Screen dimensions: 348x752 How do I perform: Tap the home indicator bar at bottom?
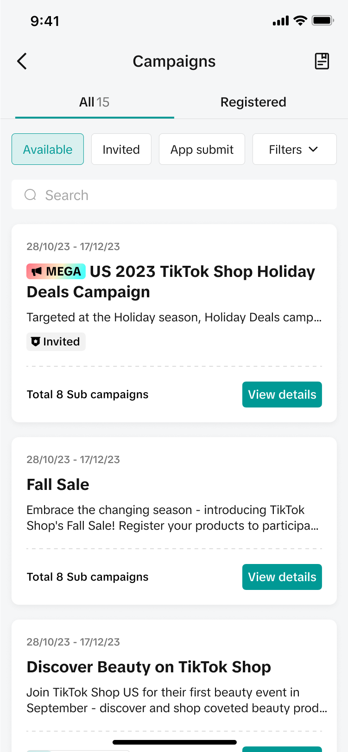click(174, 742)
